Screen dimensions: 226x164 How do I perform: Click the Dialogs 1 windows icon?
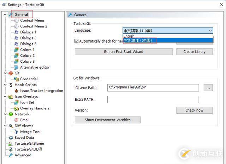[x=17, y=32]
